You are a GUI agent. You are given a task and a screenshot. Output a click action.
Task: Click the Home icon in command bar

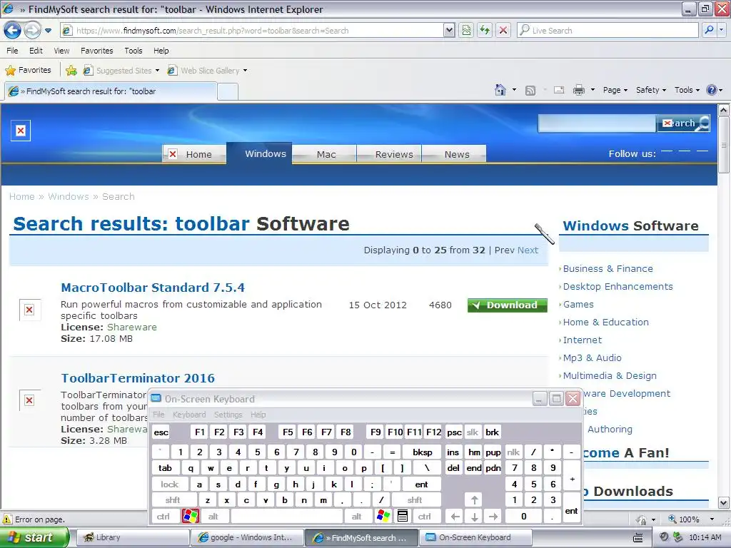coord(500,90)
